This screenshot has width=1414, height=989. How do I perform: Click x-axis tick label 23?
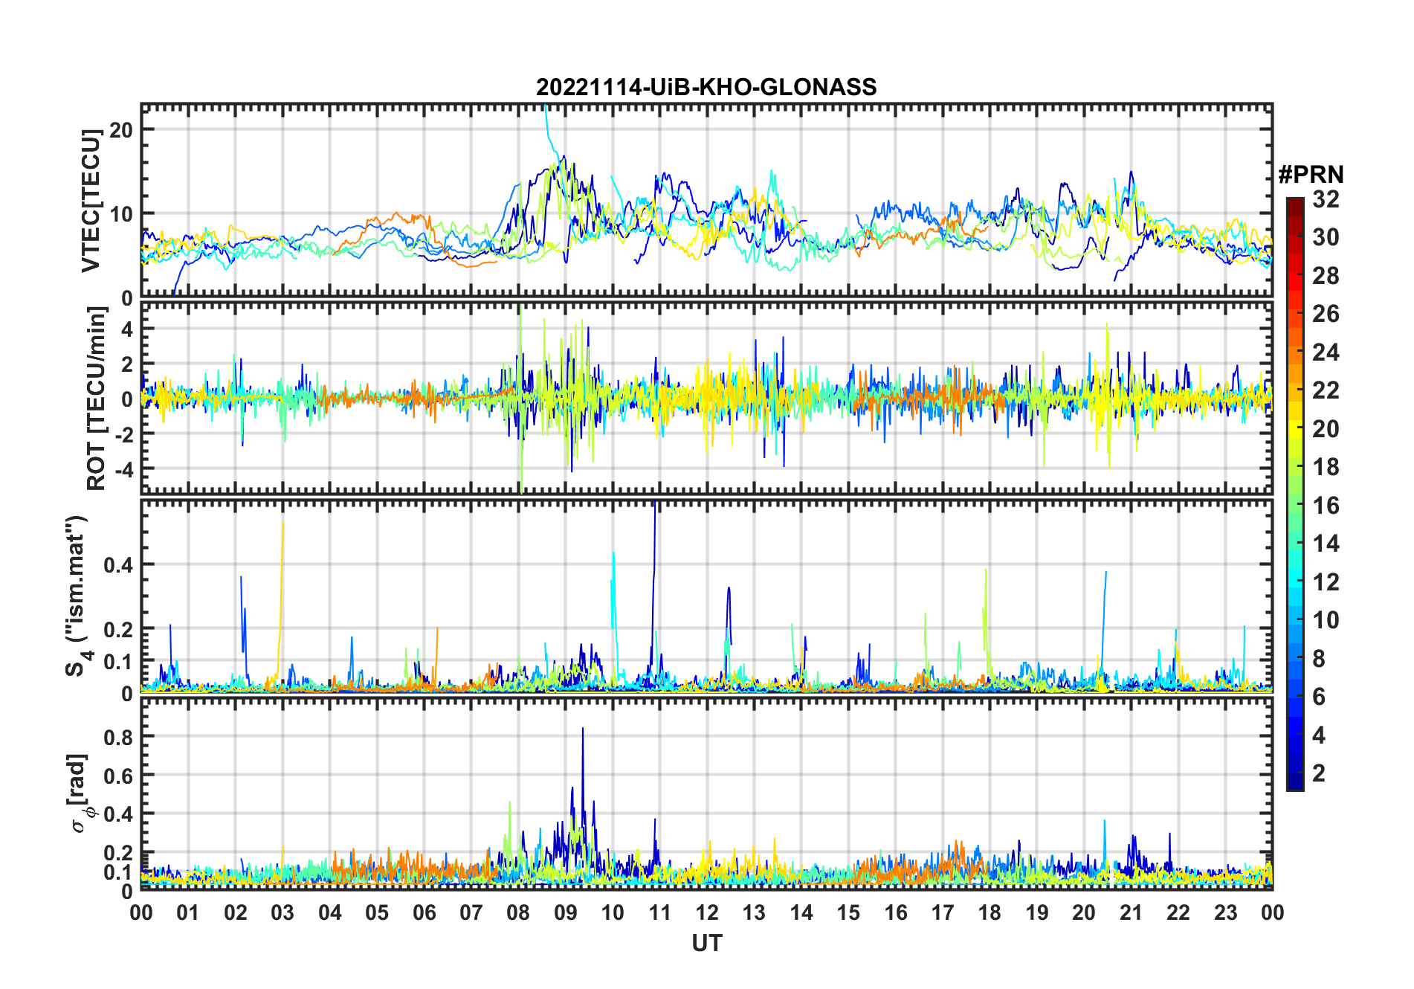pos(1225,912)
